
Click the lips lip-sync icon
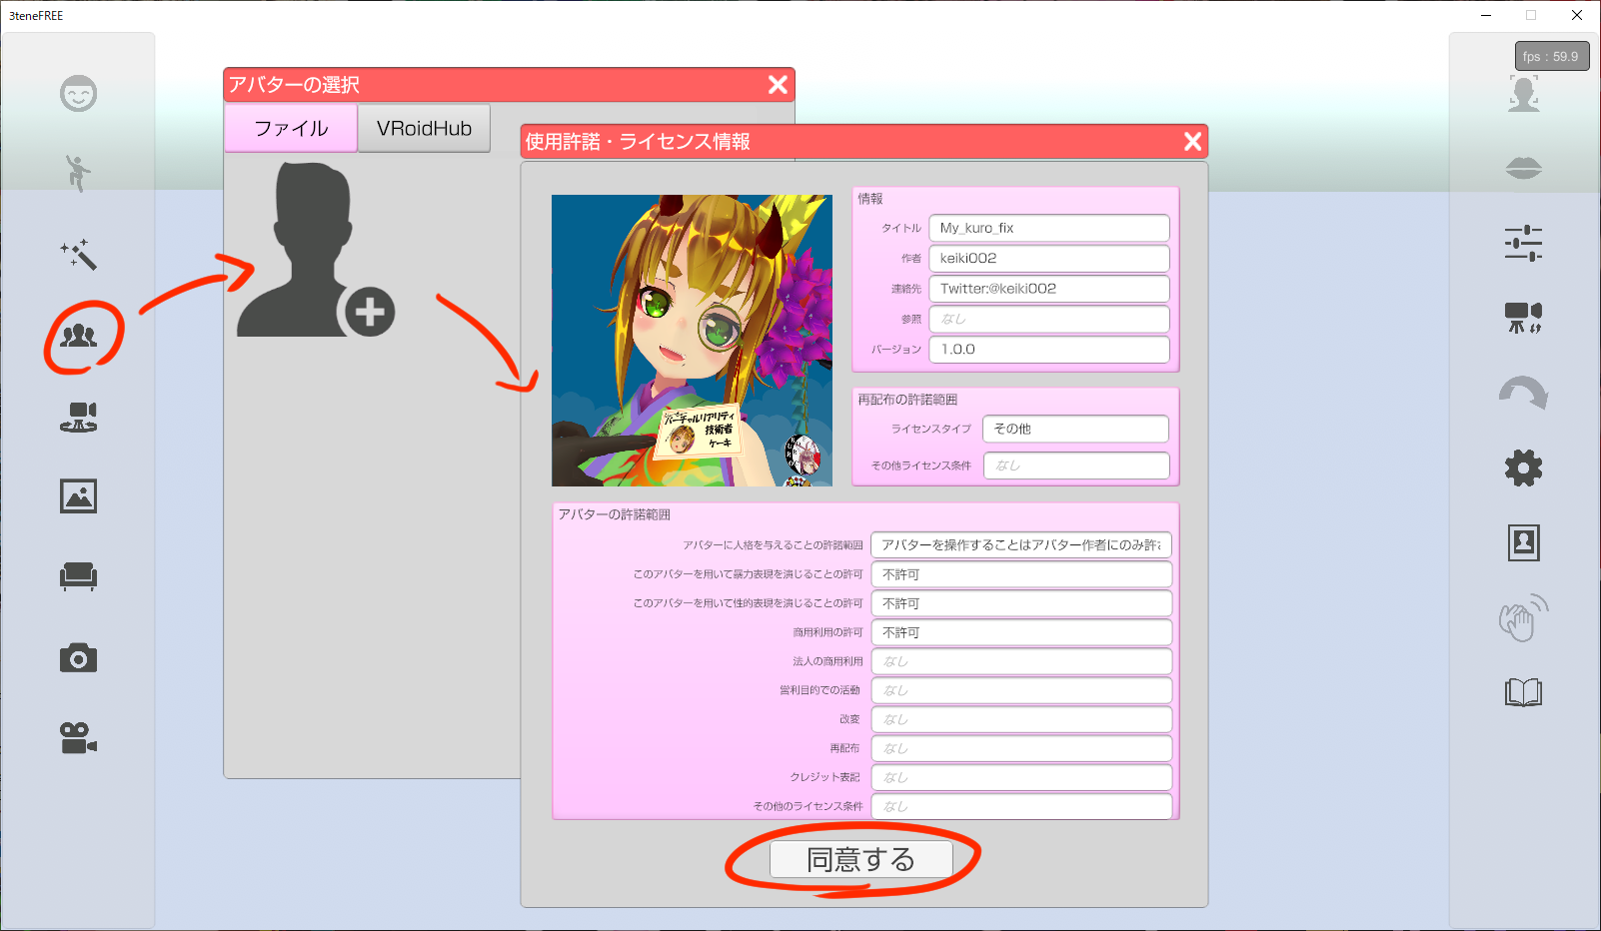coord(1523,169)
